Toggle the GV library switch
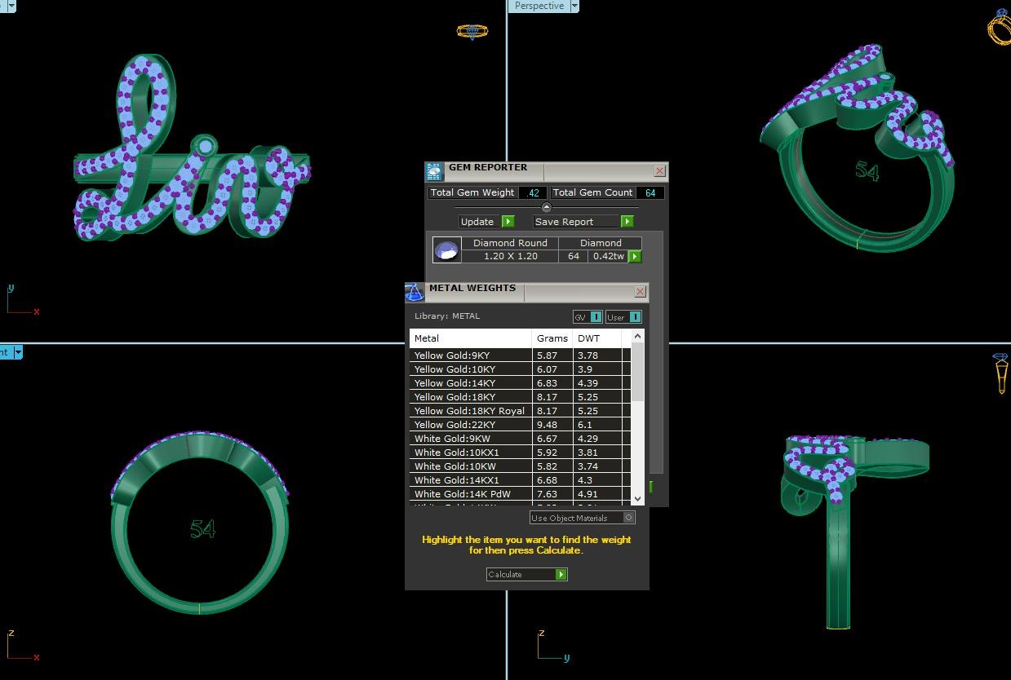This screenshot has height=680, width=1011. pos(596,317)
